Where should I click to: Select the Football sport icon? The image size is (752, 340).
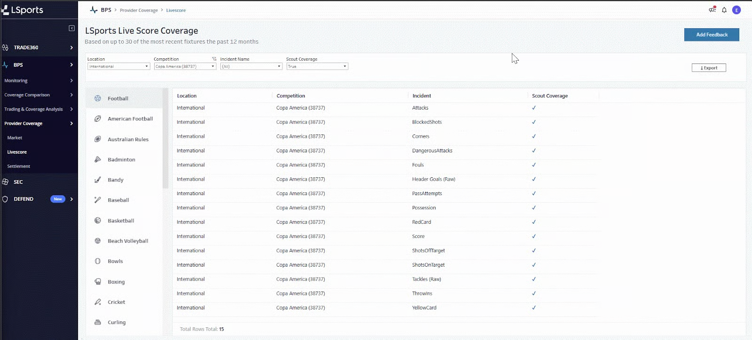click(x=98, y=98)
